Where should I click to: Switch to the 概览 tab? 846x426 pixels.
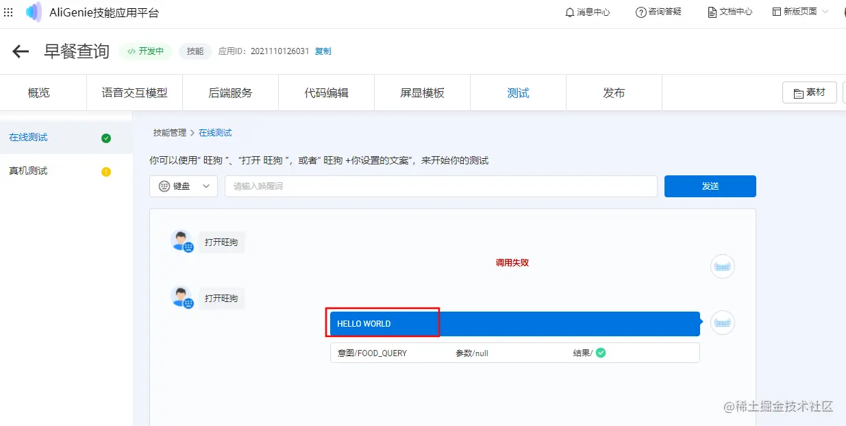39,93
